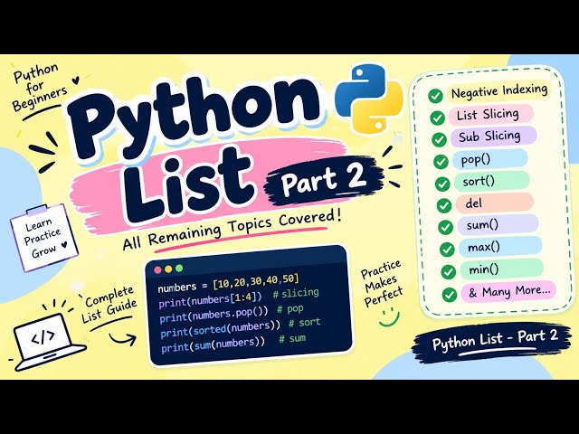
Task: Click the max() label in the topic list
Action: pyautogui.click(x=500, y=247)
